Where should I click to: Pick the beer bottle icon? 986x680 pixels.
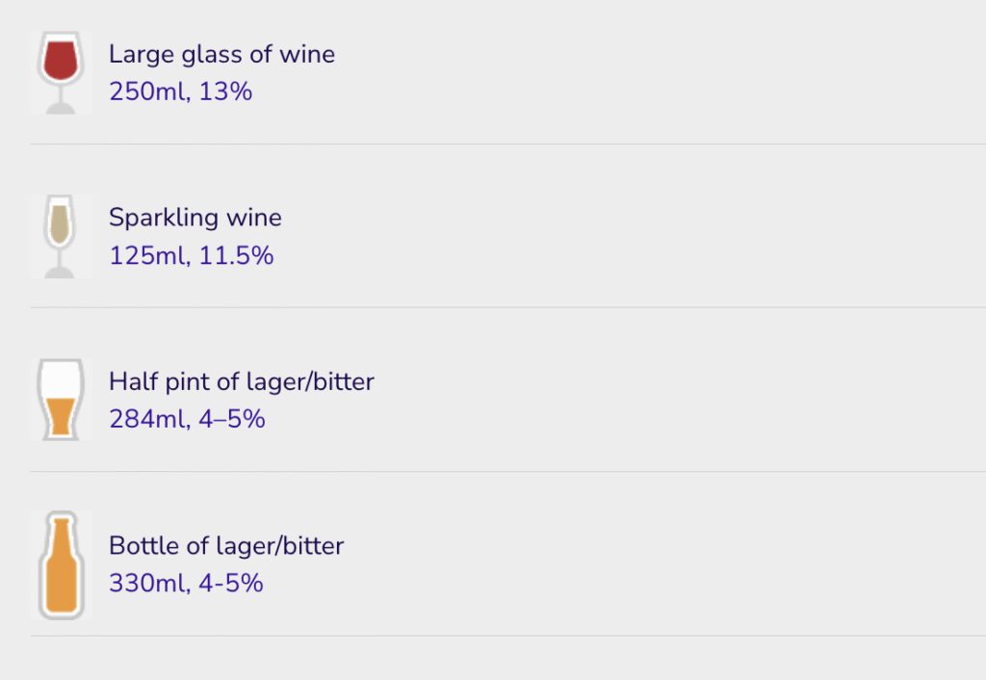[61, 564]
